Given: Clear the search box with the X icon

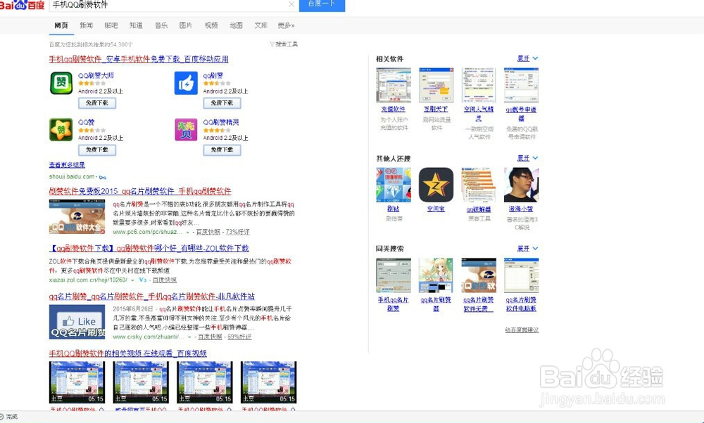Looking at the screenshot, I should [x=291, y=4].
